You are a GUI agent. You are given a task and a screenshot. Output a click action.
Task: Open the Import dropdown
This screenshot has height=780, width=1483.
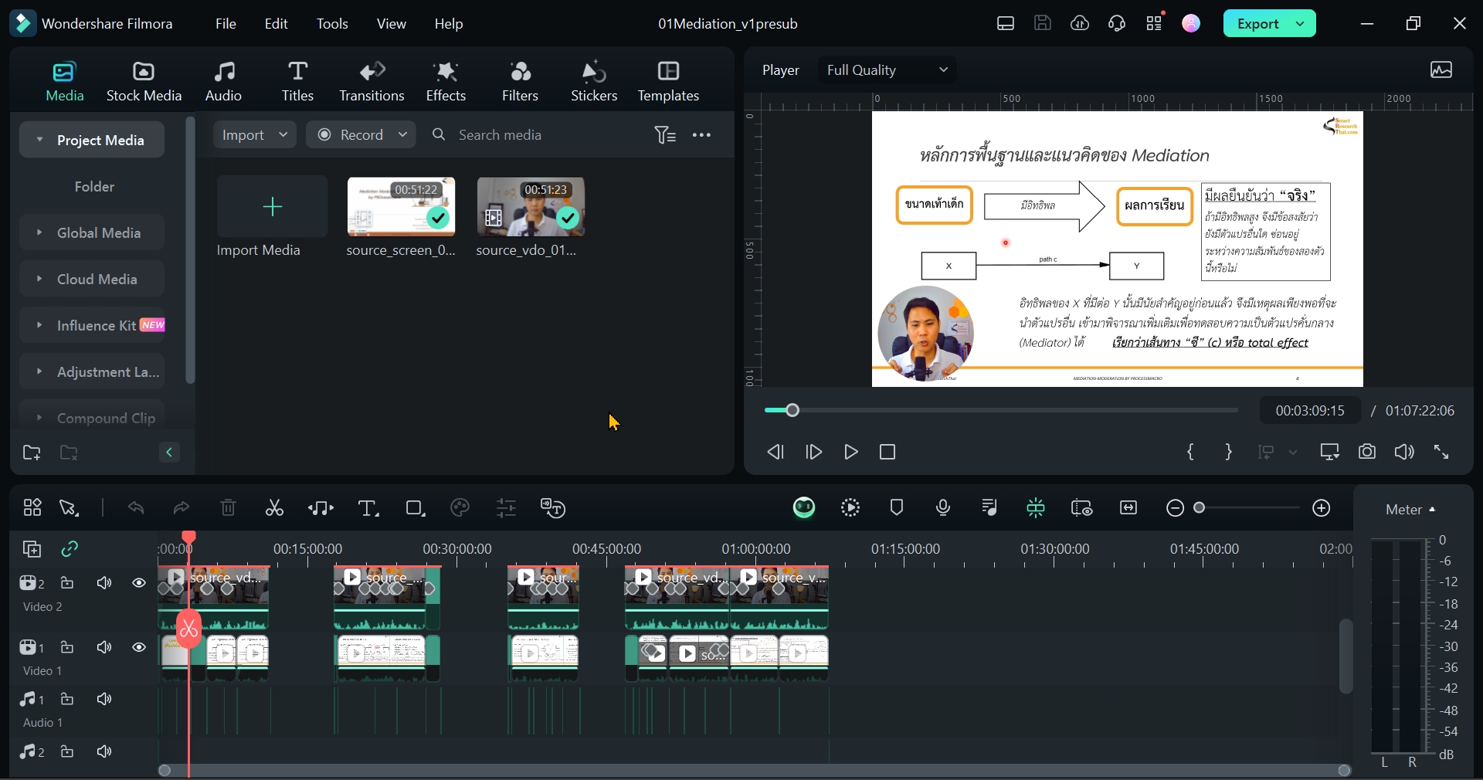(254, 135)
